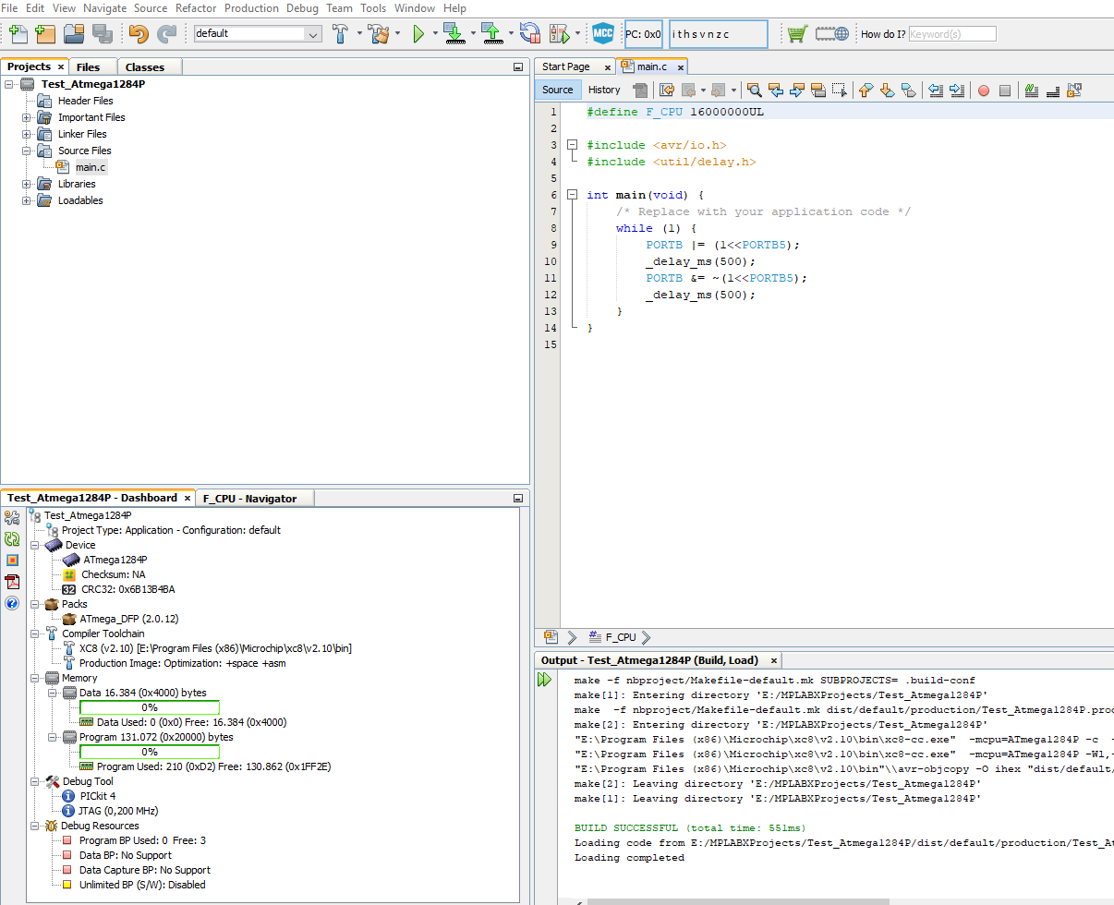
Task: Collapse the Test_Atmega1284P project root node
Action: [x=9, y=84]
